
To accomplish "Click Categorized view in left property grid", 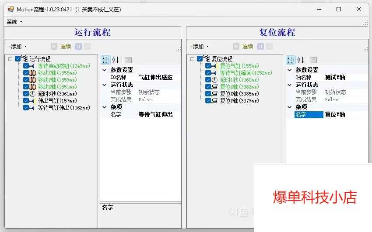I will (x=105, y=60).
